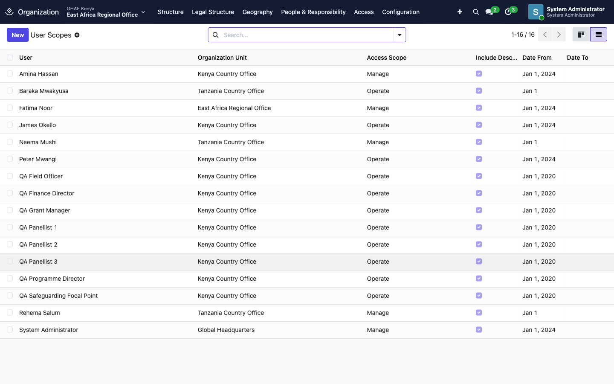Screen dimensions: 614x384
Task: Open the Geography menu
Action: click(x=258, y=12)
